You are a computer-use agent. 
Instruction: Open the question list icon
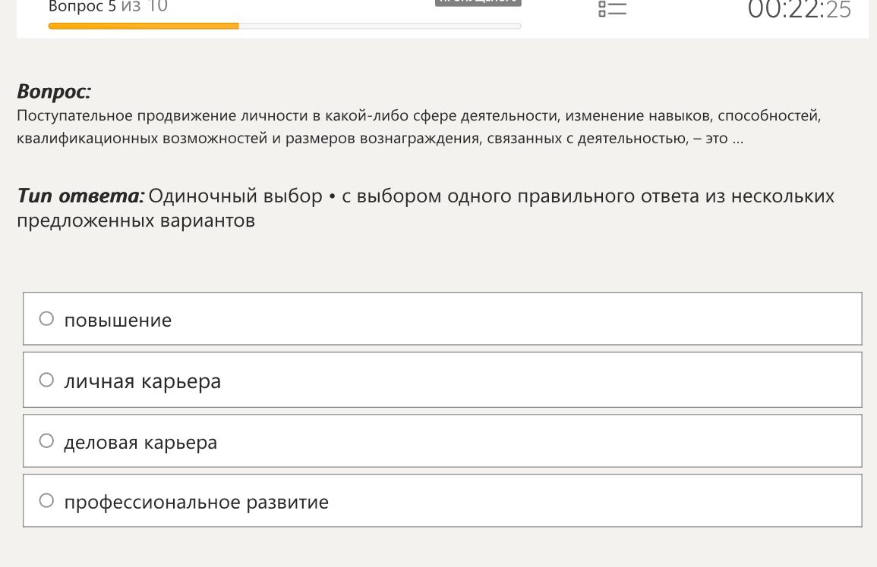(613, 8)
